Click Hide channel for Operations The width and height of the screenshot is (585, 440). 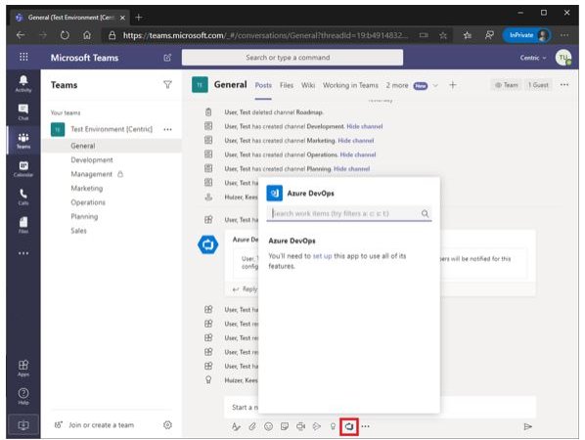(358, 154)
